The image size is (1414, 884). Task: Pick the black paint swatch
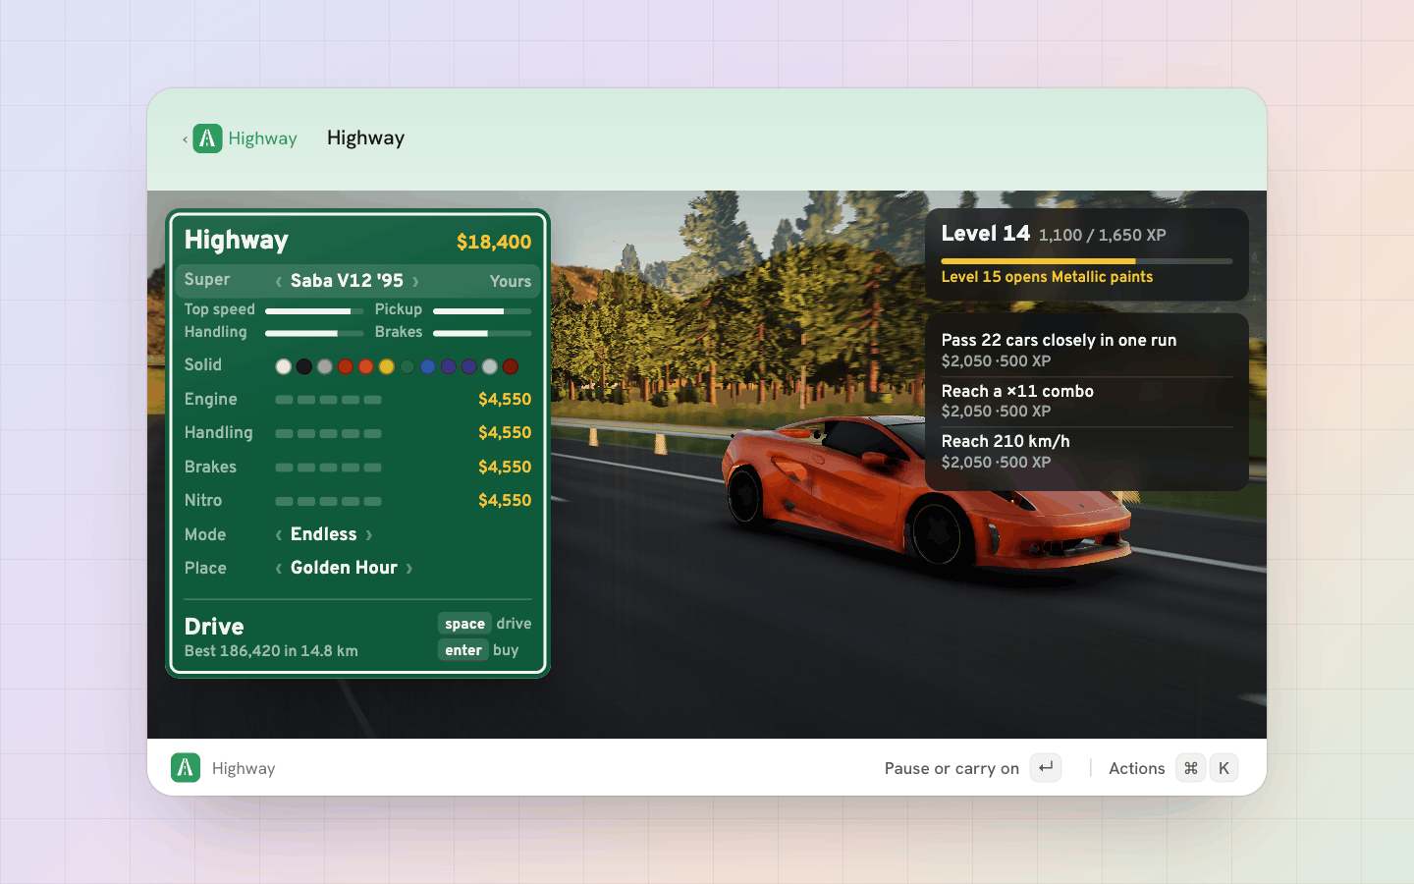click(304, 366)
